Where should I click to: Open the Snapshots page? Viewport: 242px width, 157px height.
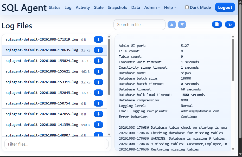tap(117, 7)
